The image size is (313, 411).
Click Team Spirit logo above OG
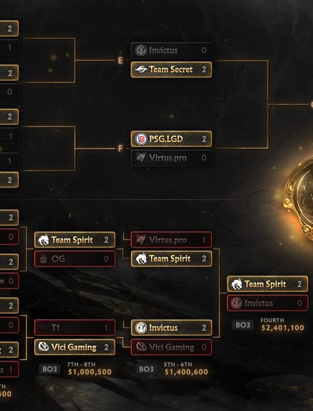[x=43, y=240]
